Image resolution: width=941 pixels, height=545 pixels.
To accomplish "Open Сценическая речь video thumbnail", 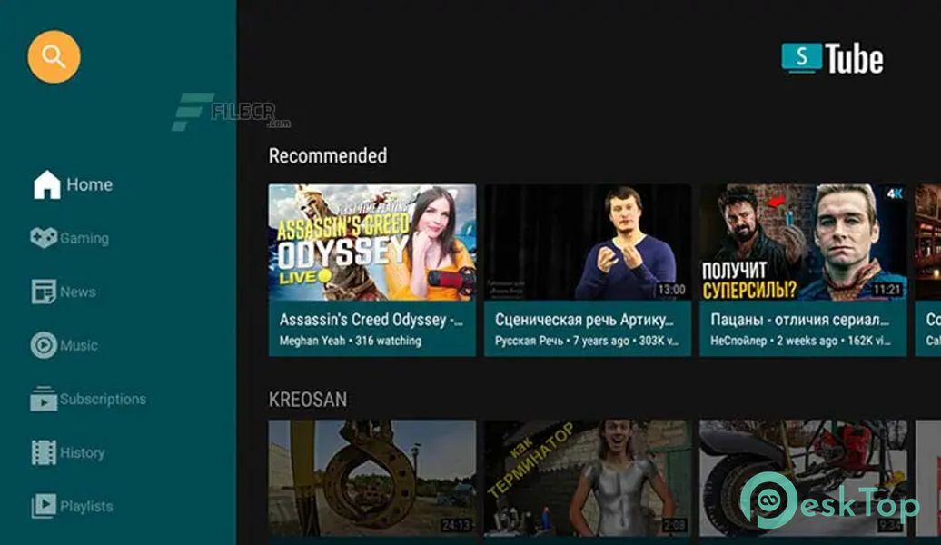I will (x=588, y=242).
